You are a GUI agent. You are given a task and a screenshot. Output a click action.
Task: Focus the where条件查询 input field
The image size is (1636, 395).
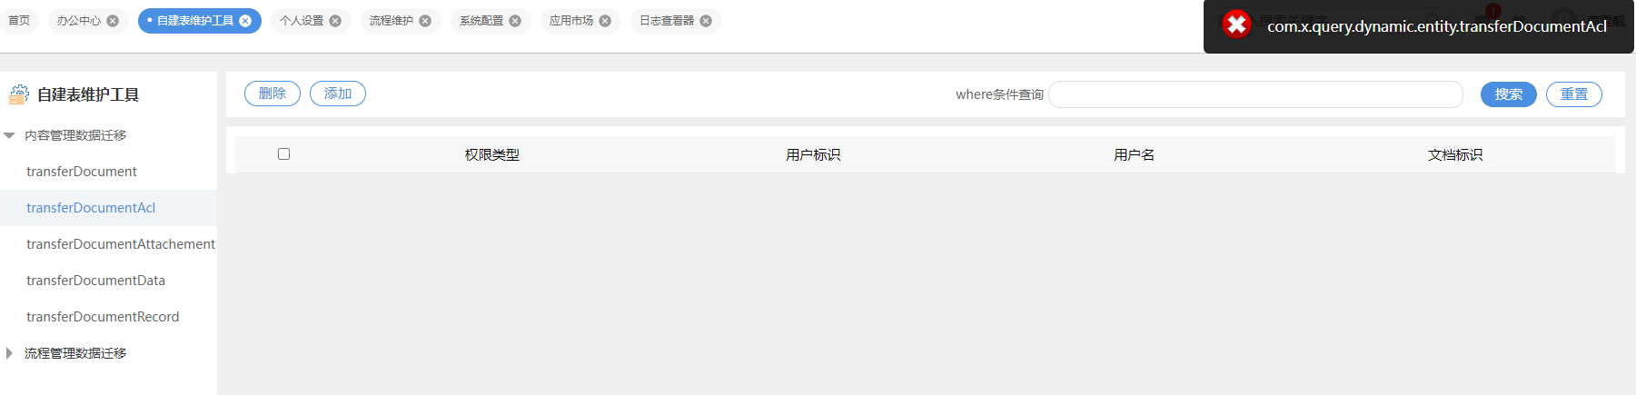[x=1255, y=94]
